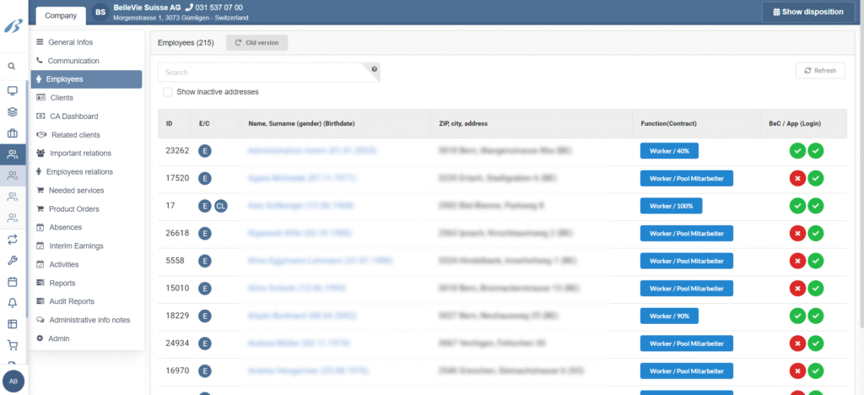Image resolution: width=864 pixels, height=395 pixels.
Task: Open the shopping cart icon in sidebar
Action: [12, 345]
